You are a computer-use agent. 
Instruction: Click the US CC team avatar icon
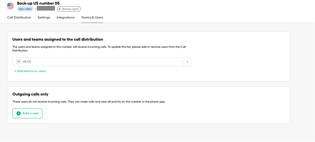19,62
